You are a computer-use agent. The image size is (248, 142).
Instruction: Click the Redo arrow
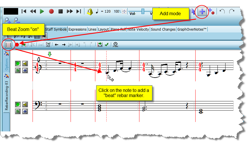[232, 11]
